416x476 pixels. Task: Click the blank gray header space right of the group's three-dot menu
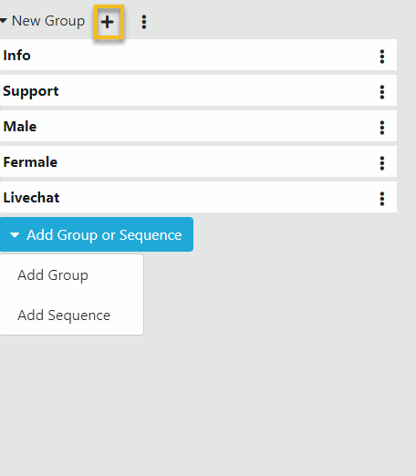coord(274,21)
